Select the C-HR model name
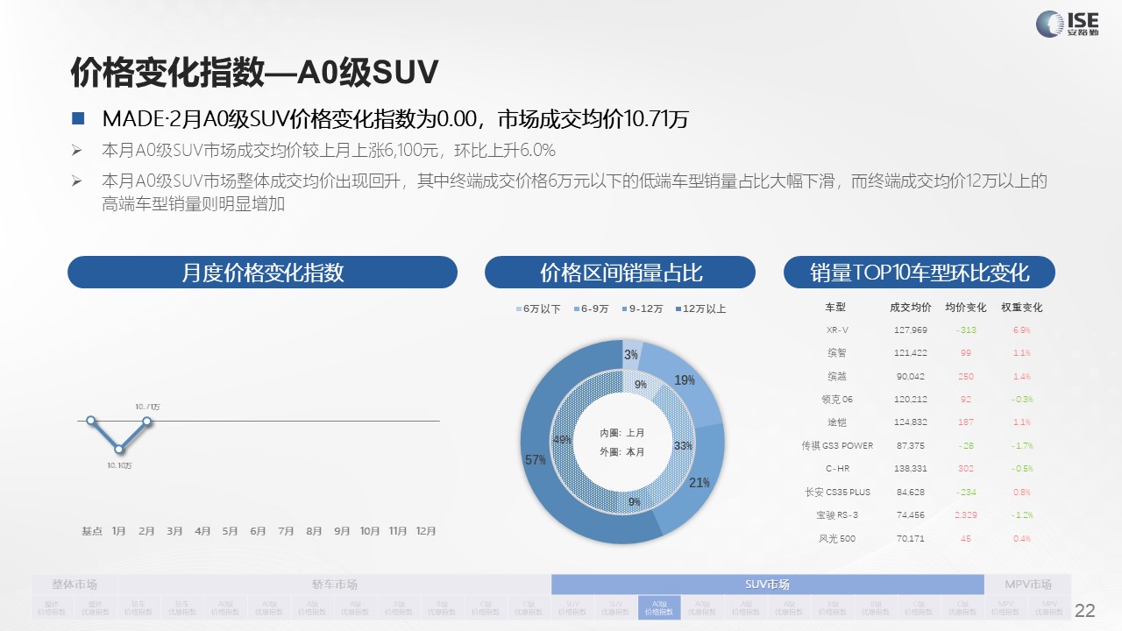The width and height of the screenshot is (1122, 631). tap(837, 469)
